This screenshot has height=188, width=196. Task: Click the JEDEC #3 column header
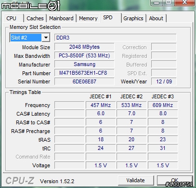[163, 96]
